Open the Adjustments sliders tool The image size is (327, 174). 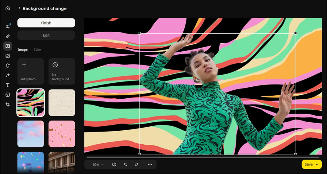pos(8,27)
